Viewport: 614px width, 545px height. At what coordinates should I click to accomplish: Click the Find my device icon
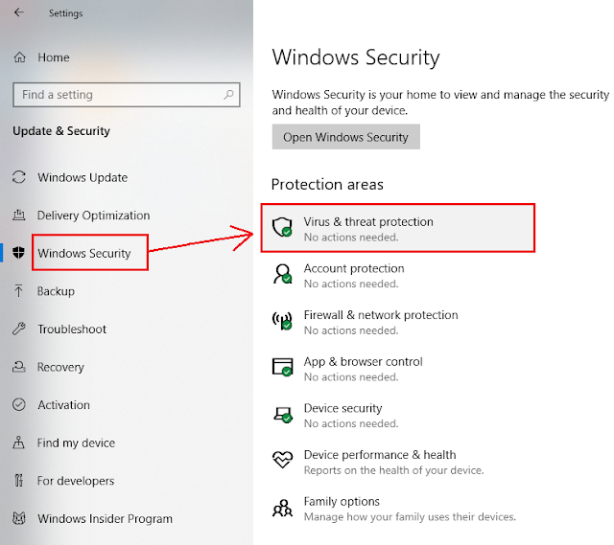18,443
